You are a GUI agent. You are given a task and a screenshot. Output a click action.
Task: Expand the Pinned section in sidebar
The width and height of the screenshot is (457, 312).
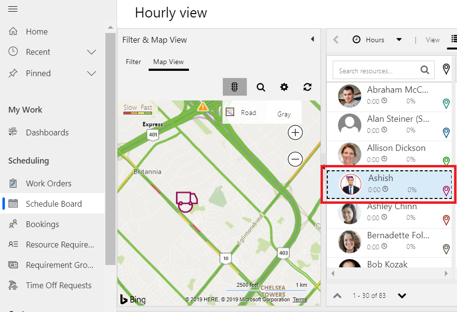[x=91, y=73]
